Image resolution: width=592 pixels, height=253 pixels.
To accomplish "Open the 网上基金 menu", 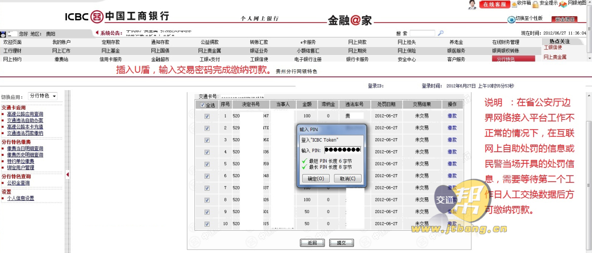I will click(x=110, y=51).
